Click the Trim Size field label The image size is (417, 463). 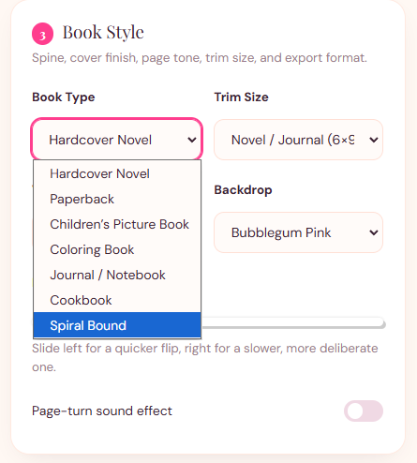[241, 97]
